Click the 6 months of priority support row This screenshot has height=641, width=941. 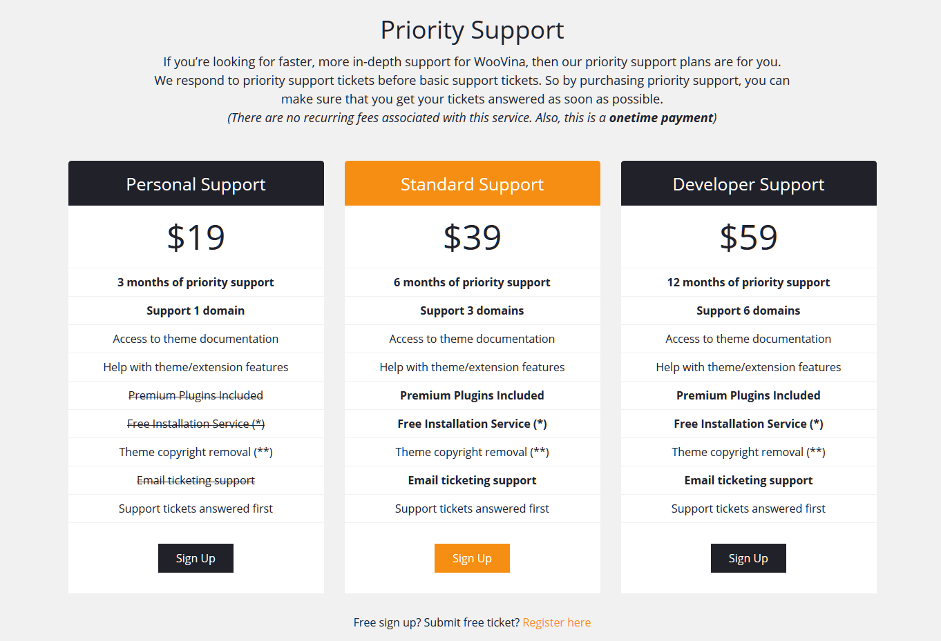(x=473, y=282)
